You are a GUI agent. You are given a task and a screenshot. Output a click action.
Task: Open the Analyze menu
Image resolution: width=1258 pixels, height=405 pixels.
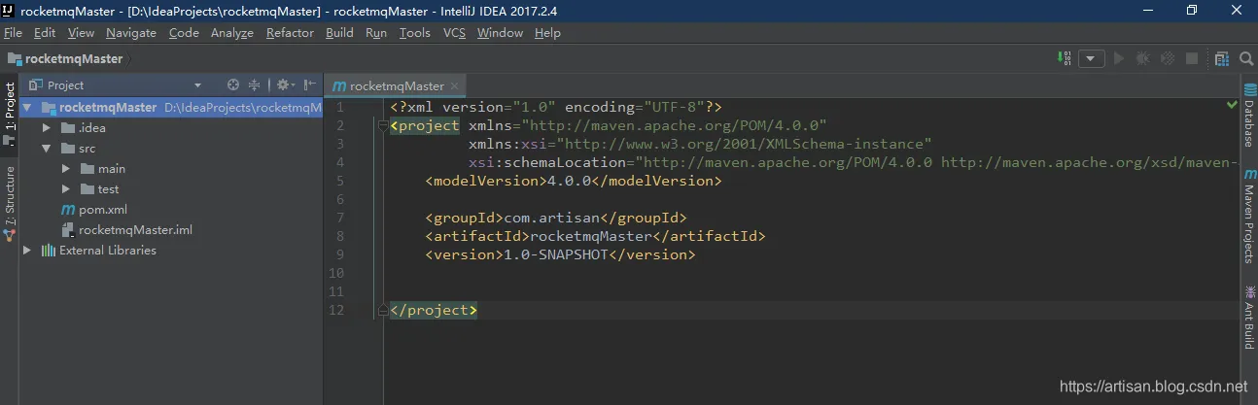click(231, 33)
